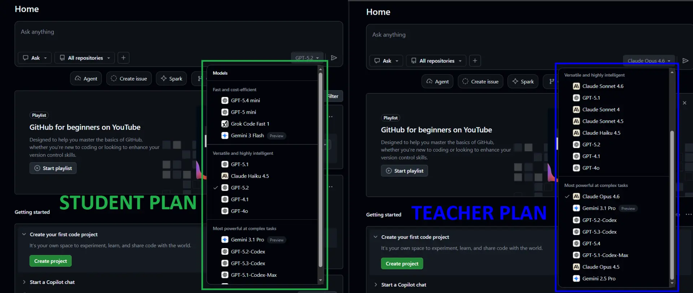Choose GPT-5.1-Codex-Max in teacher plan model list

tap(614, 255)
